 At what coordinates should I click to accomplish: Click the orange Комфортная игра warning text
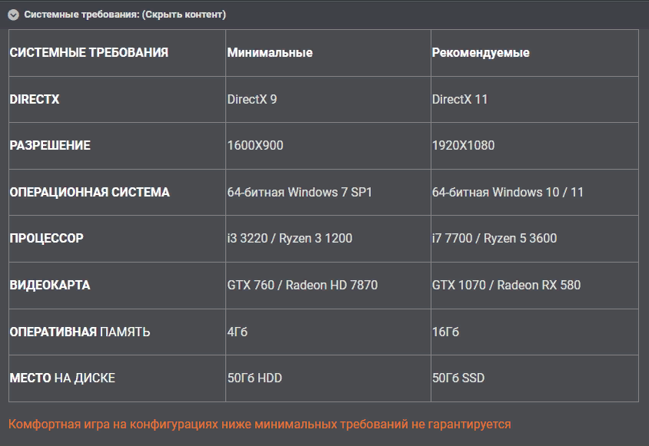point(260,424)
